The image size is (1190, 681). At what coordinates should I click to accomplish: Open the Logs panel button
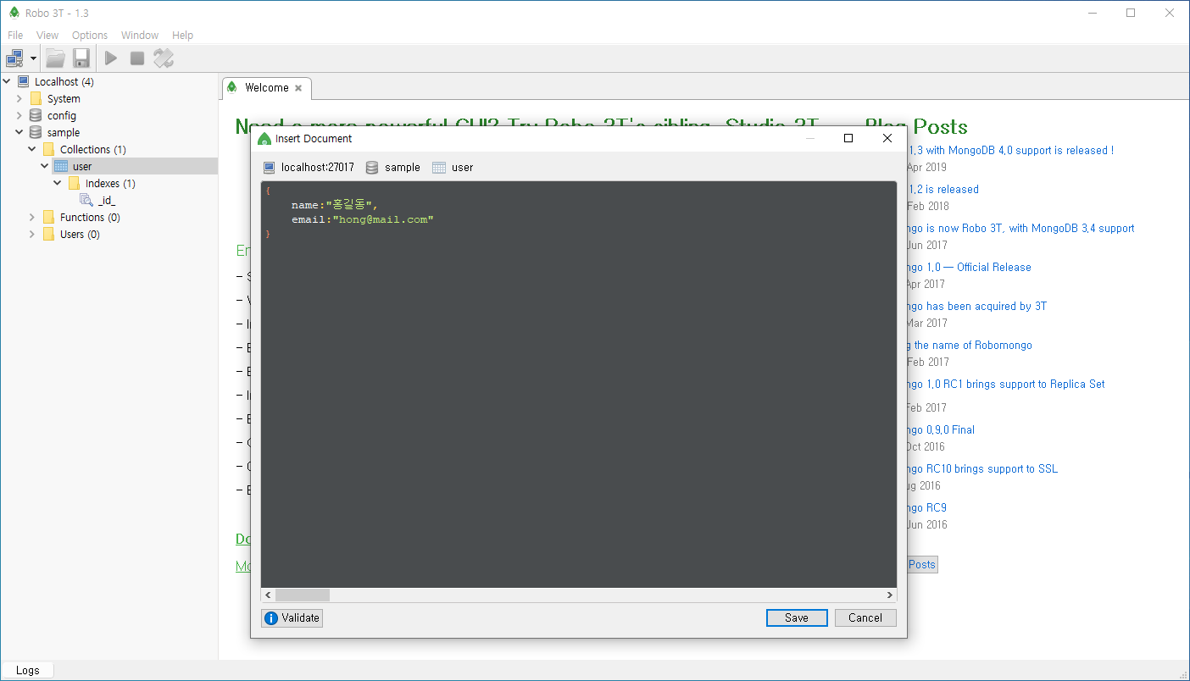(x=27, y=670)
